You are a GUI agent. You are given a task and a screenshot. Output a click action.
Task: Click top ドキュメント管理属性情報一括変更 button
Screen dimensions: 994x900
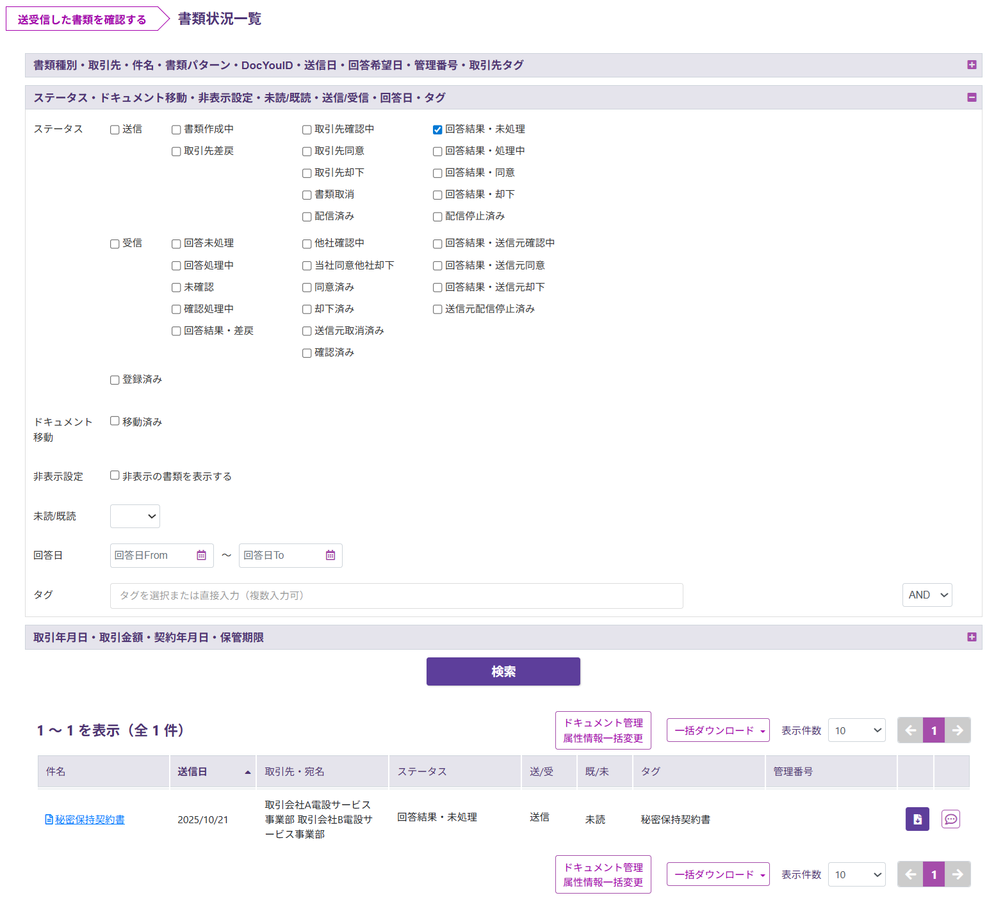603,730
